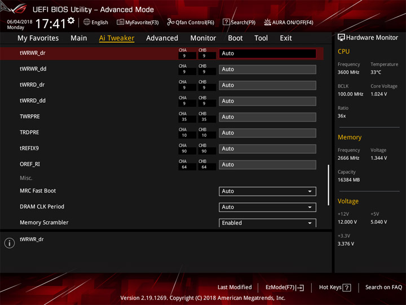The image size is (406, 305).
Task: Click the settings list scrollbar
Action: [328, 185]
